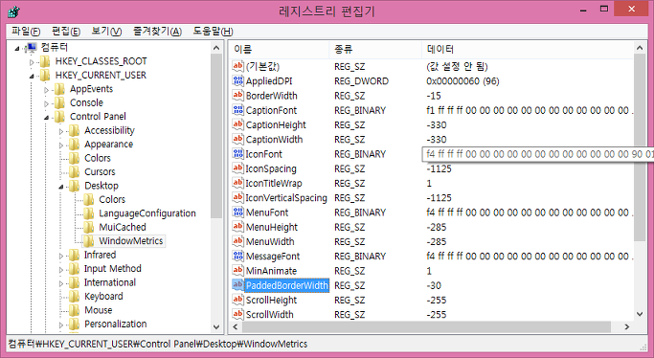Click the Cursors folder icon
Viewport: 654px width, 358px height.
[75, 171]
